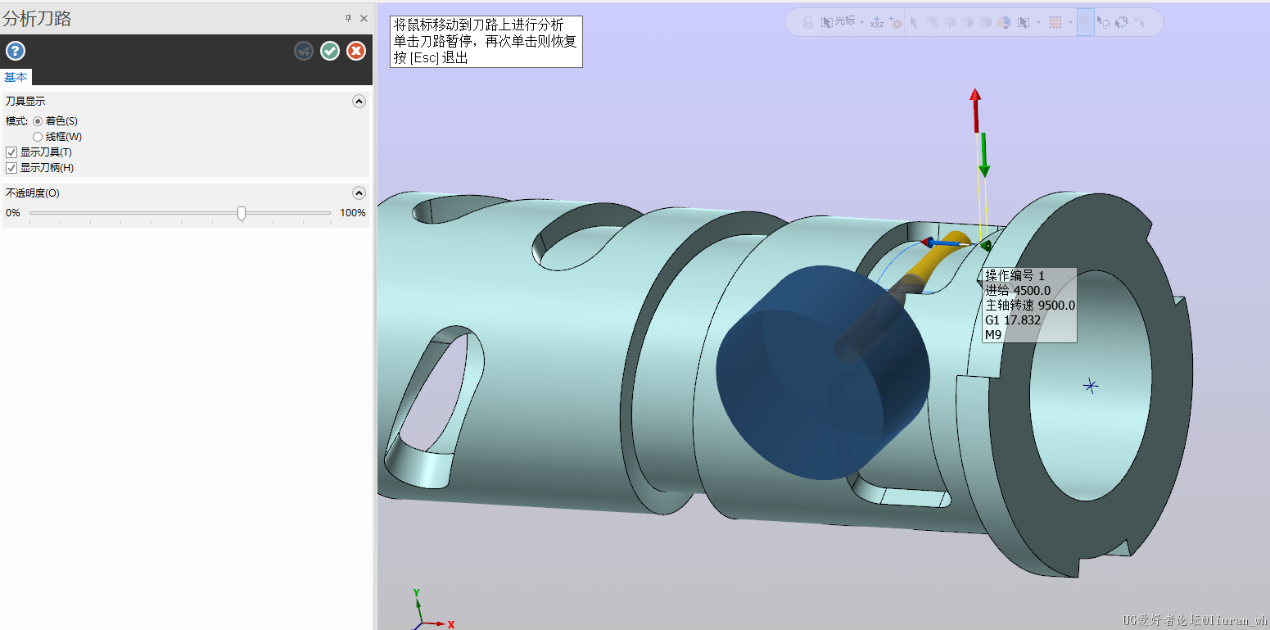The height and width of the screenshot is (630, 1270).
Task: Click the origin asterisk marker in bore
Action: point(1090,385)
